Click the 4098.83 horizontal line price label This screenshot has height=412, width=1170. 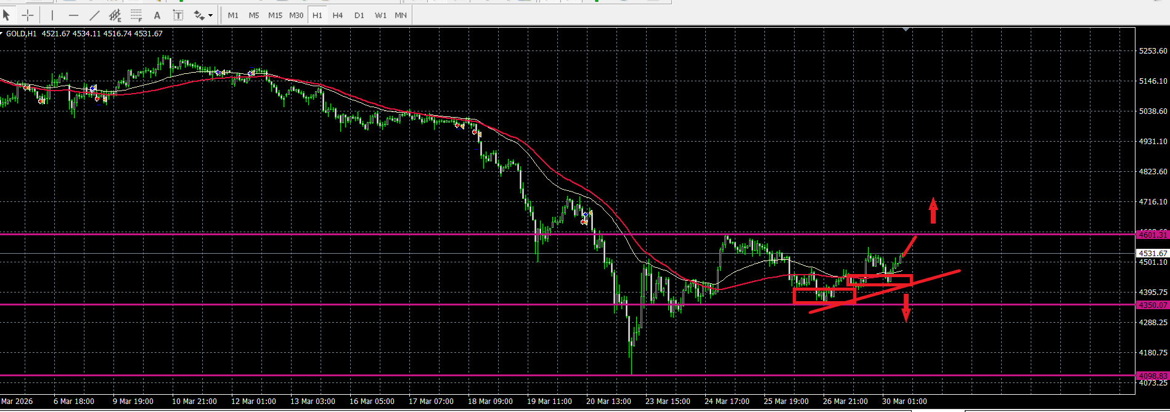point(1152,376)
